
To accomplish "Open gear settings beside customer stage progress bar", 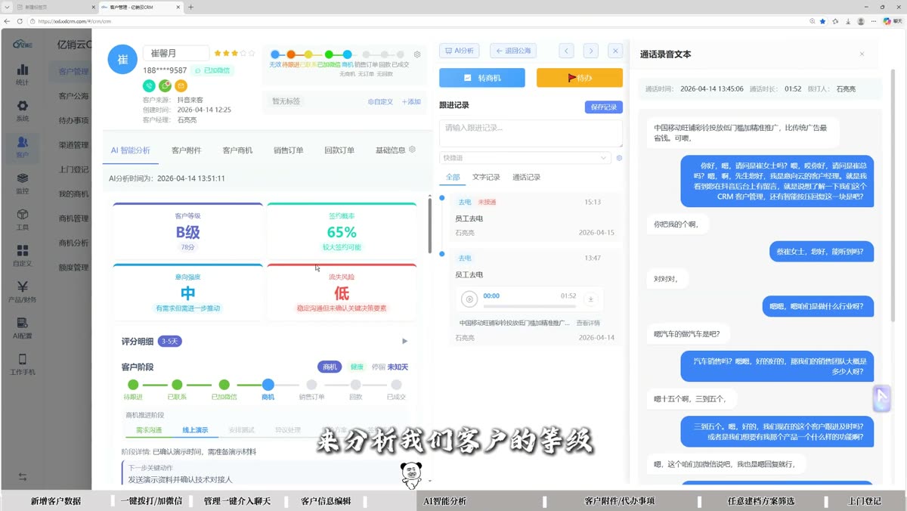I will pyautogui.click(x=417, y=54).
